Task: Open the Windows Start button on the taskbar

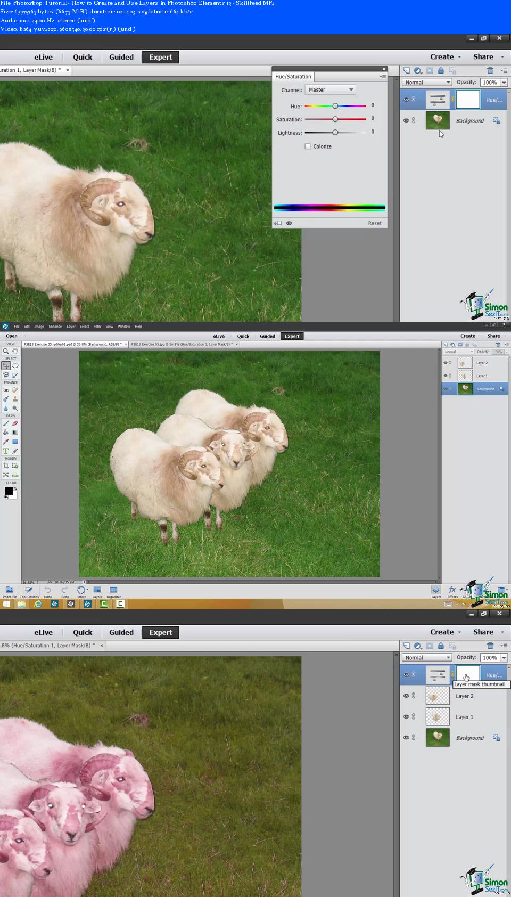Action: coord(6,604)
